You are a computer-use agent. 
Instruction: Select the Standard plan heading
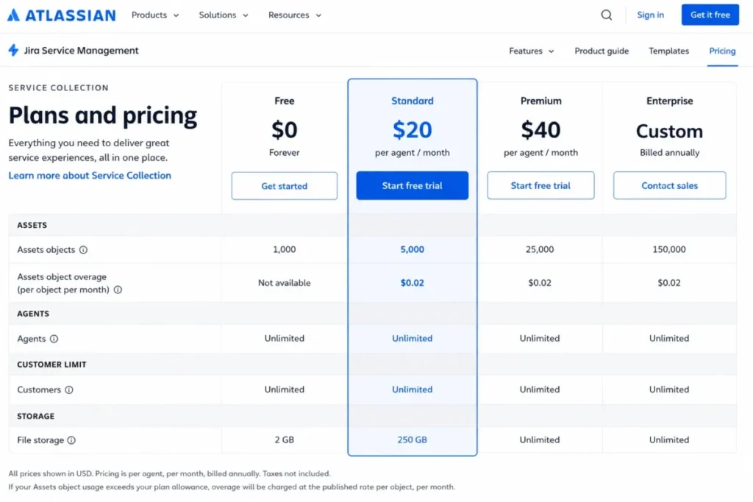pyautogui.click(x=412, y=101)
